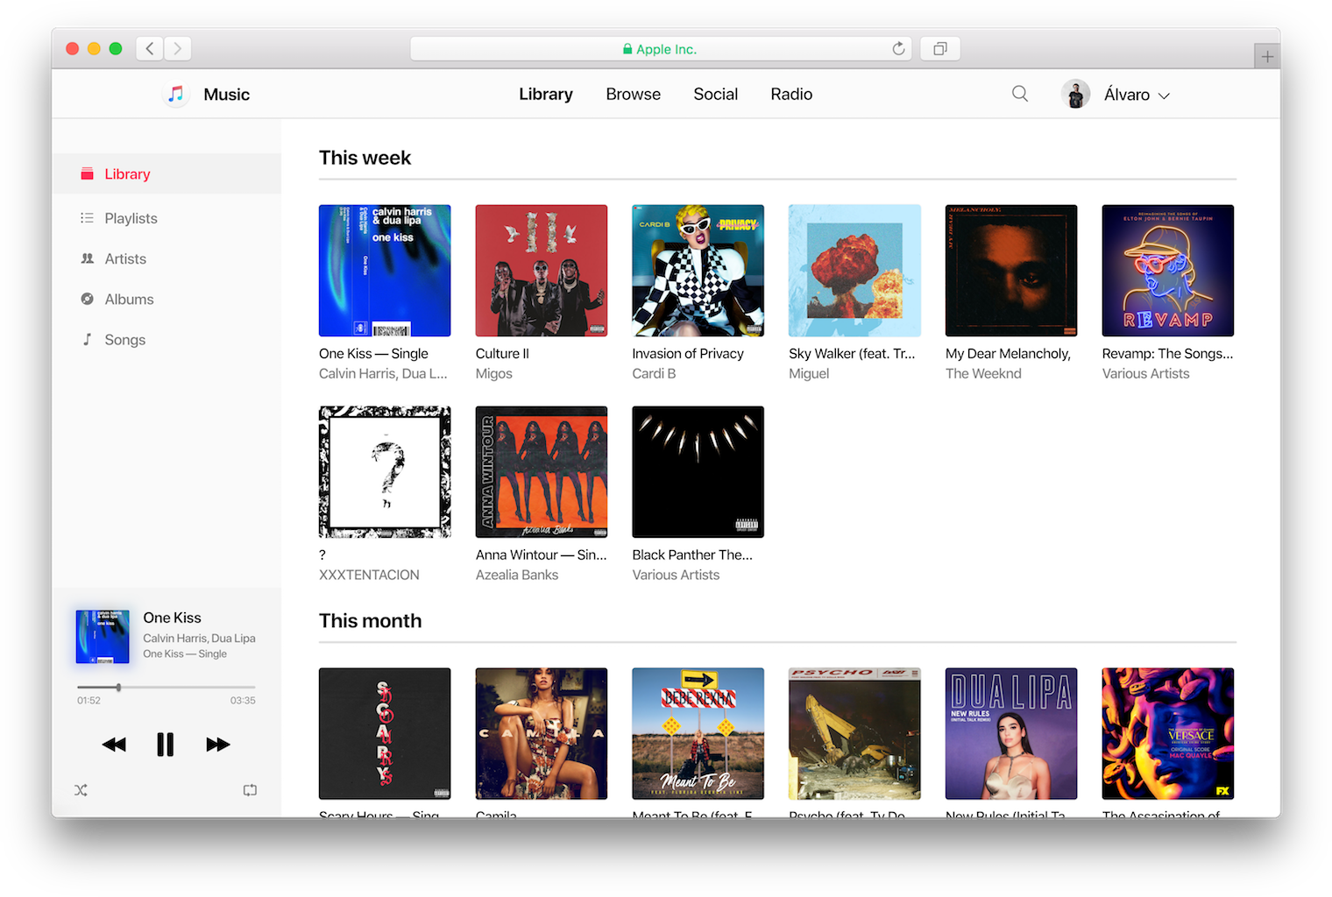Open the Scary Hours album cover
The height and width of the screenshot is (897, 1332).
385,734
